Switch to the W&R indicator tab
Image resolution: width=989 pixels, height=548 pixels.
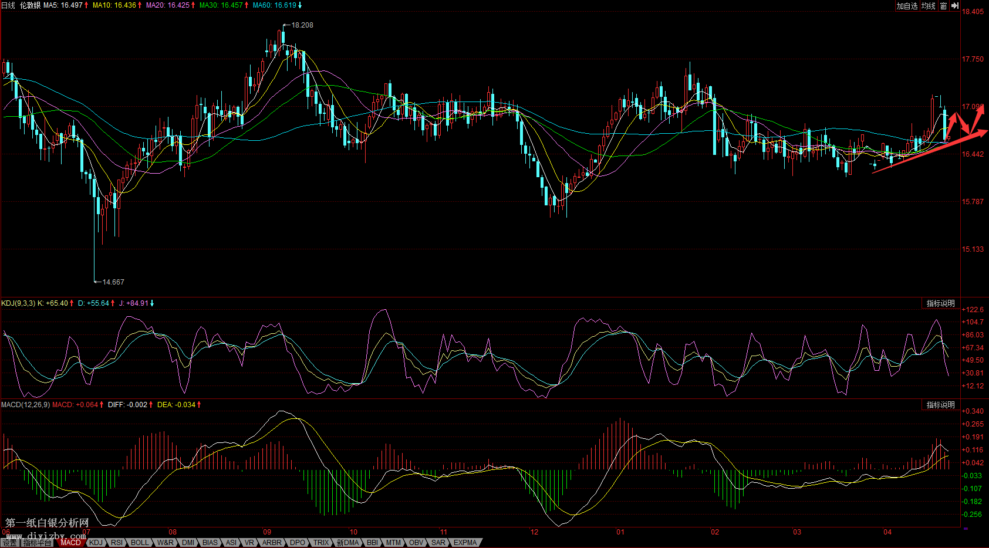pos(165,543)
